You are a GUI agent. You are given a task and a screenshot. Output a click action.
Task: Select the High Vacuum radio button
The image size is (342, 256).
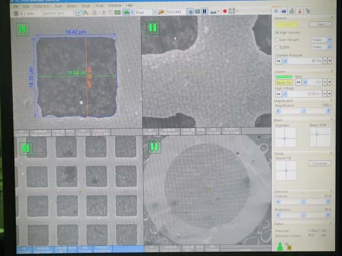tap(277, 33)
